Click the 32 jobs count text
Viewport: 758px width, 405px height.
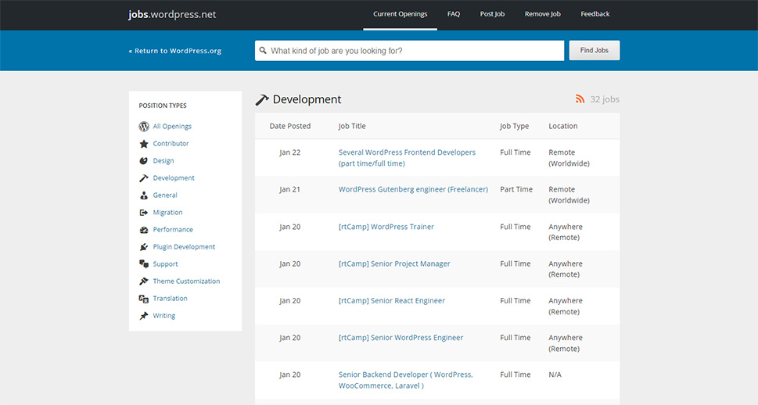605,99
